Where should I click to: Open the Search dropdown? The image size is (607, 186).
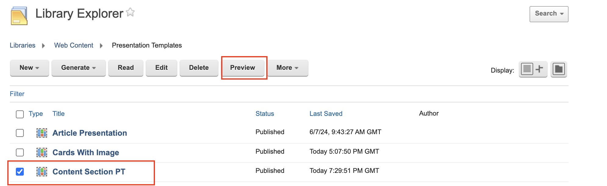[x=549, y=14]
